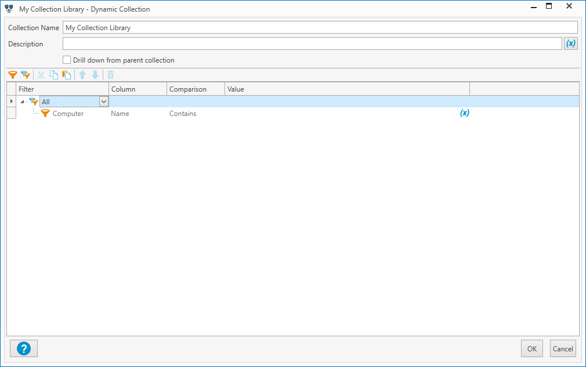Paste a filter using the paste icon
The width and height of the screenshot is (586, 367).
tap(66, 75)
